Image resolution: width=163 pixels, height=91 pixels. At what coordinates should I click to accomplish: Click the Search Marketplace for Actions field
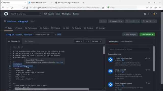click(129, 49)
